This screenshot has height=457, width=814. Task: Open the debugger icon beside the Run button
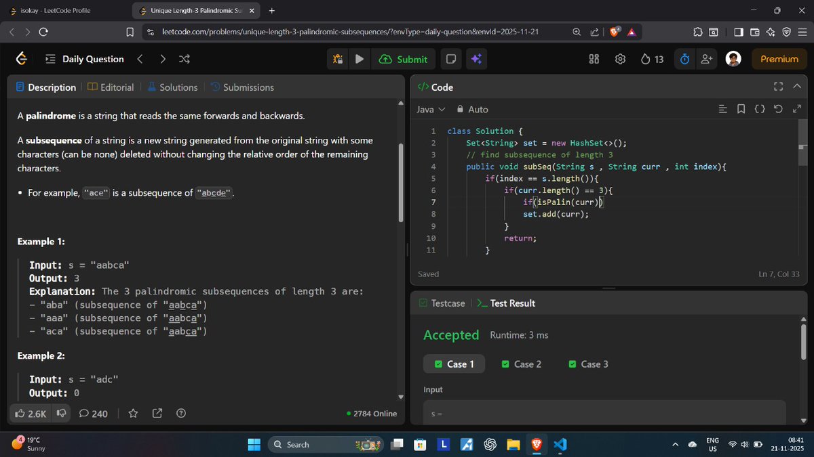(x=338, y=59)
